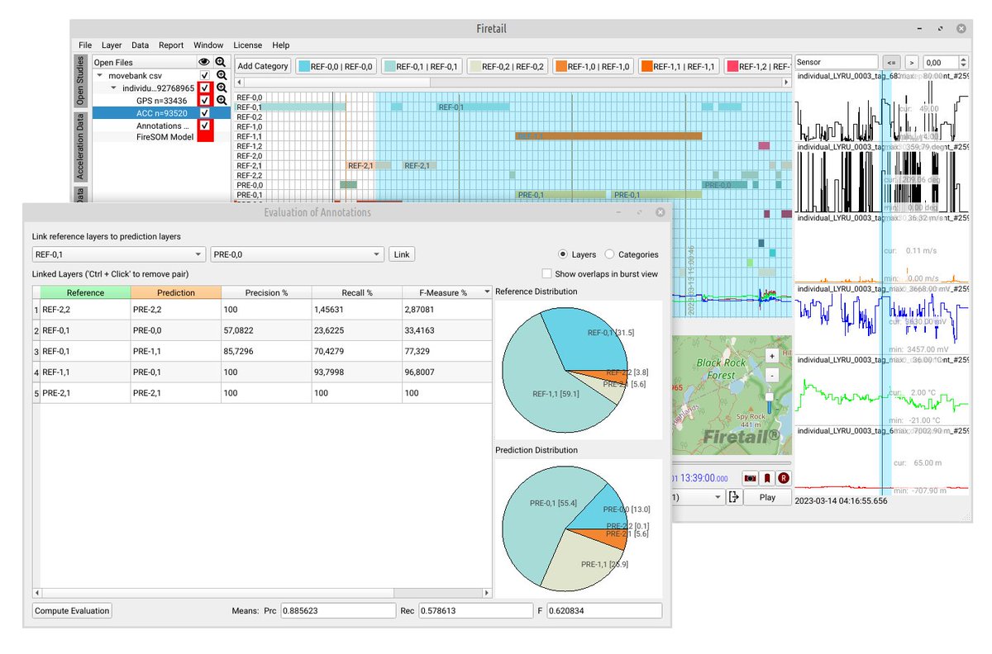This screenshot has height=654, width=992.
Task: Click the Prc mean value field
Action: (x=338, y=611)
